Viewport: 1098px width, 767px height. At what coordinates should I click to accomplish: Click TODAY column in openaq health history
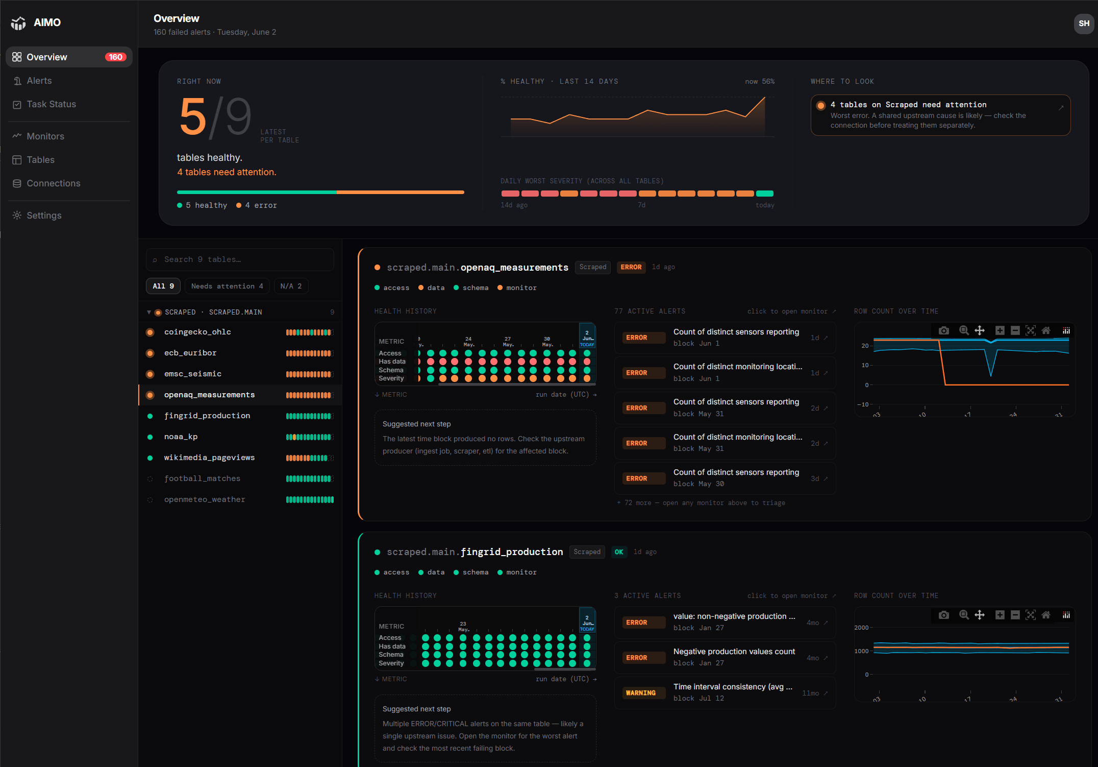point(587,353)
